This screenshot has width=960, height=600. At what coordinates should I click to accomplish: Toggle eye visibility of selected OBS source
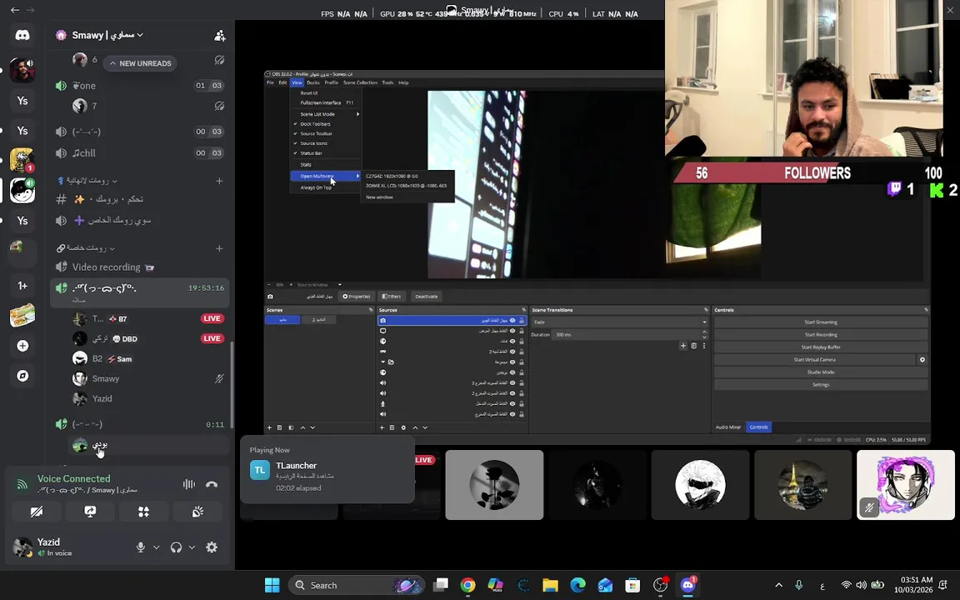coord(512,320)
